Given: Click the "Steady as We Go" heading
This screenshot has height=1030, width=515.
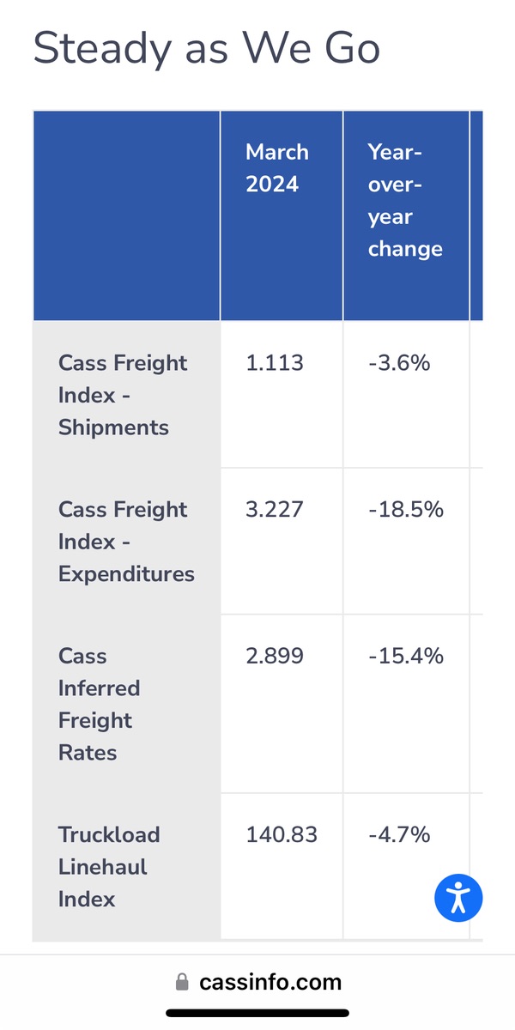Looking at the screenshot, I should tap(206, 48).
